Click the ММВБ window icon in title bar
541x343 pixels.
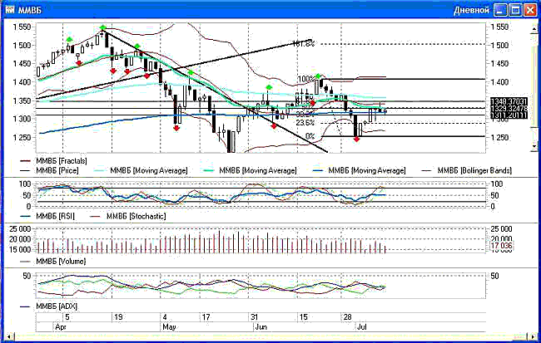pos(10,10)
